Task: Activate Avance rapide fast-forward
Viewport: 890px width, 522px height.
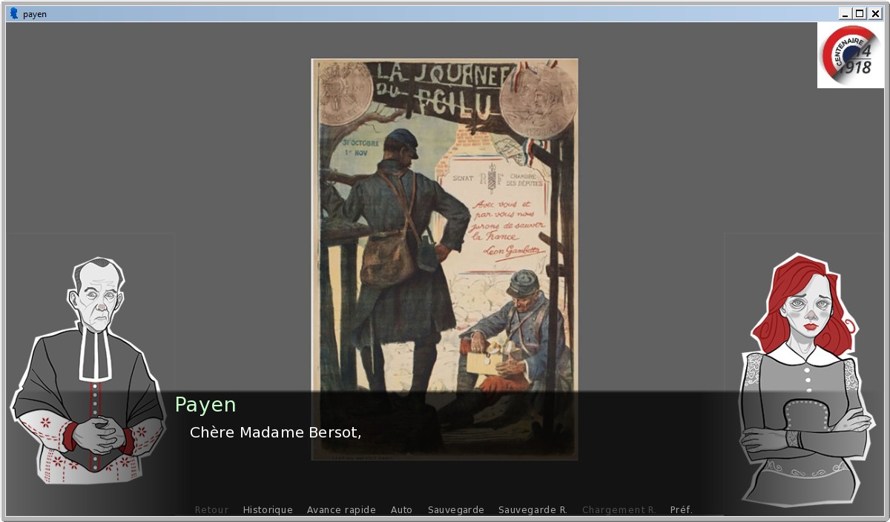Action: coord(341,510)
